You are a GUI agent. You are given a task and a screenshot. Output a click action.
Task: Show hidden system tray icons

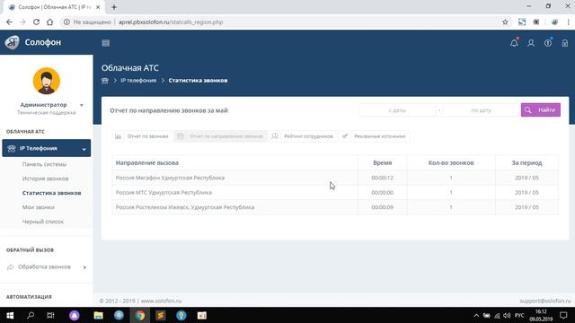click(476, 315)
